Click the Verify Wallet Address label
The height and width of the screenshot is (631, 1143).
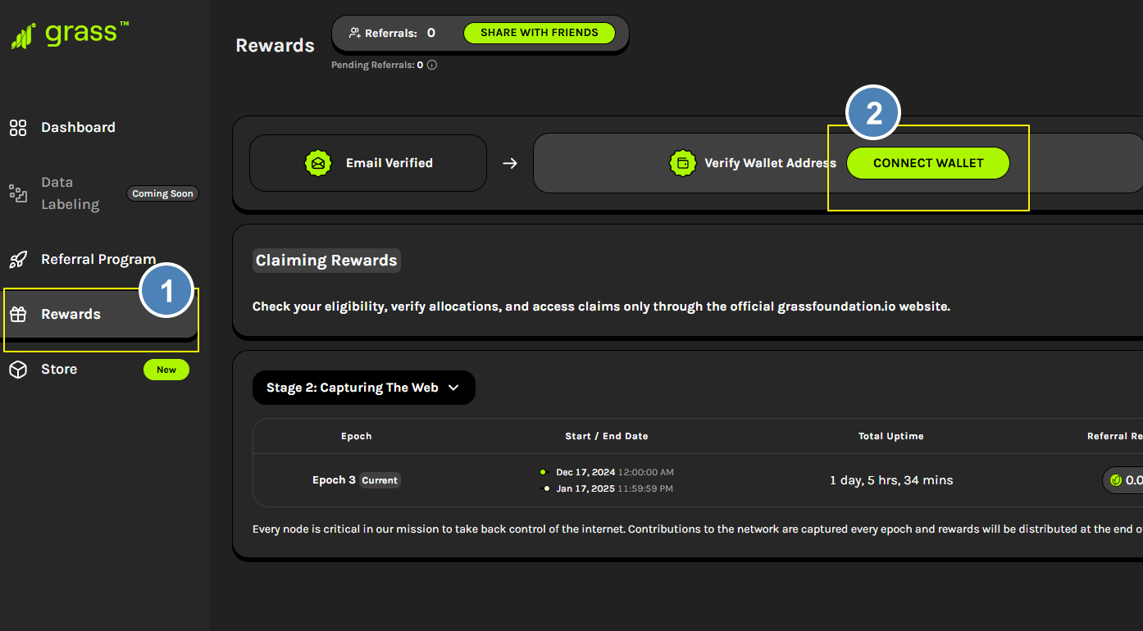[x=770, y=163]
